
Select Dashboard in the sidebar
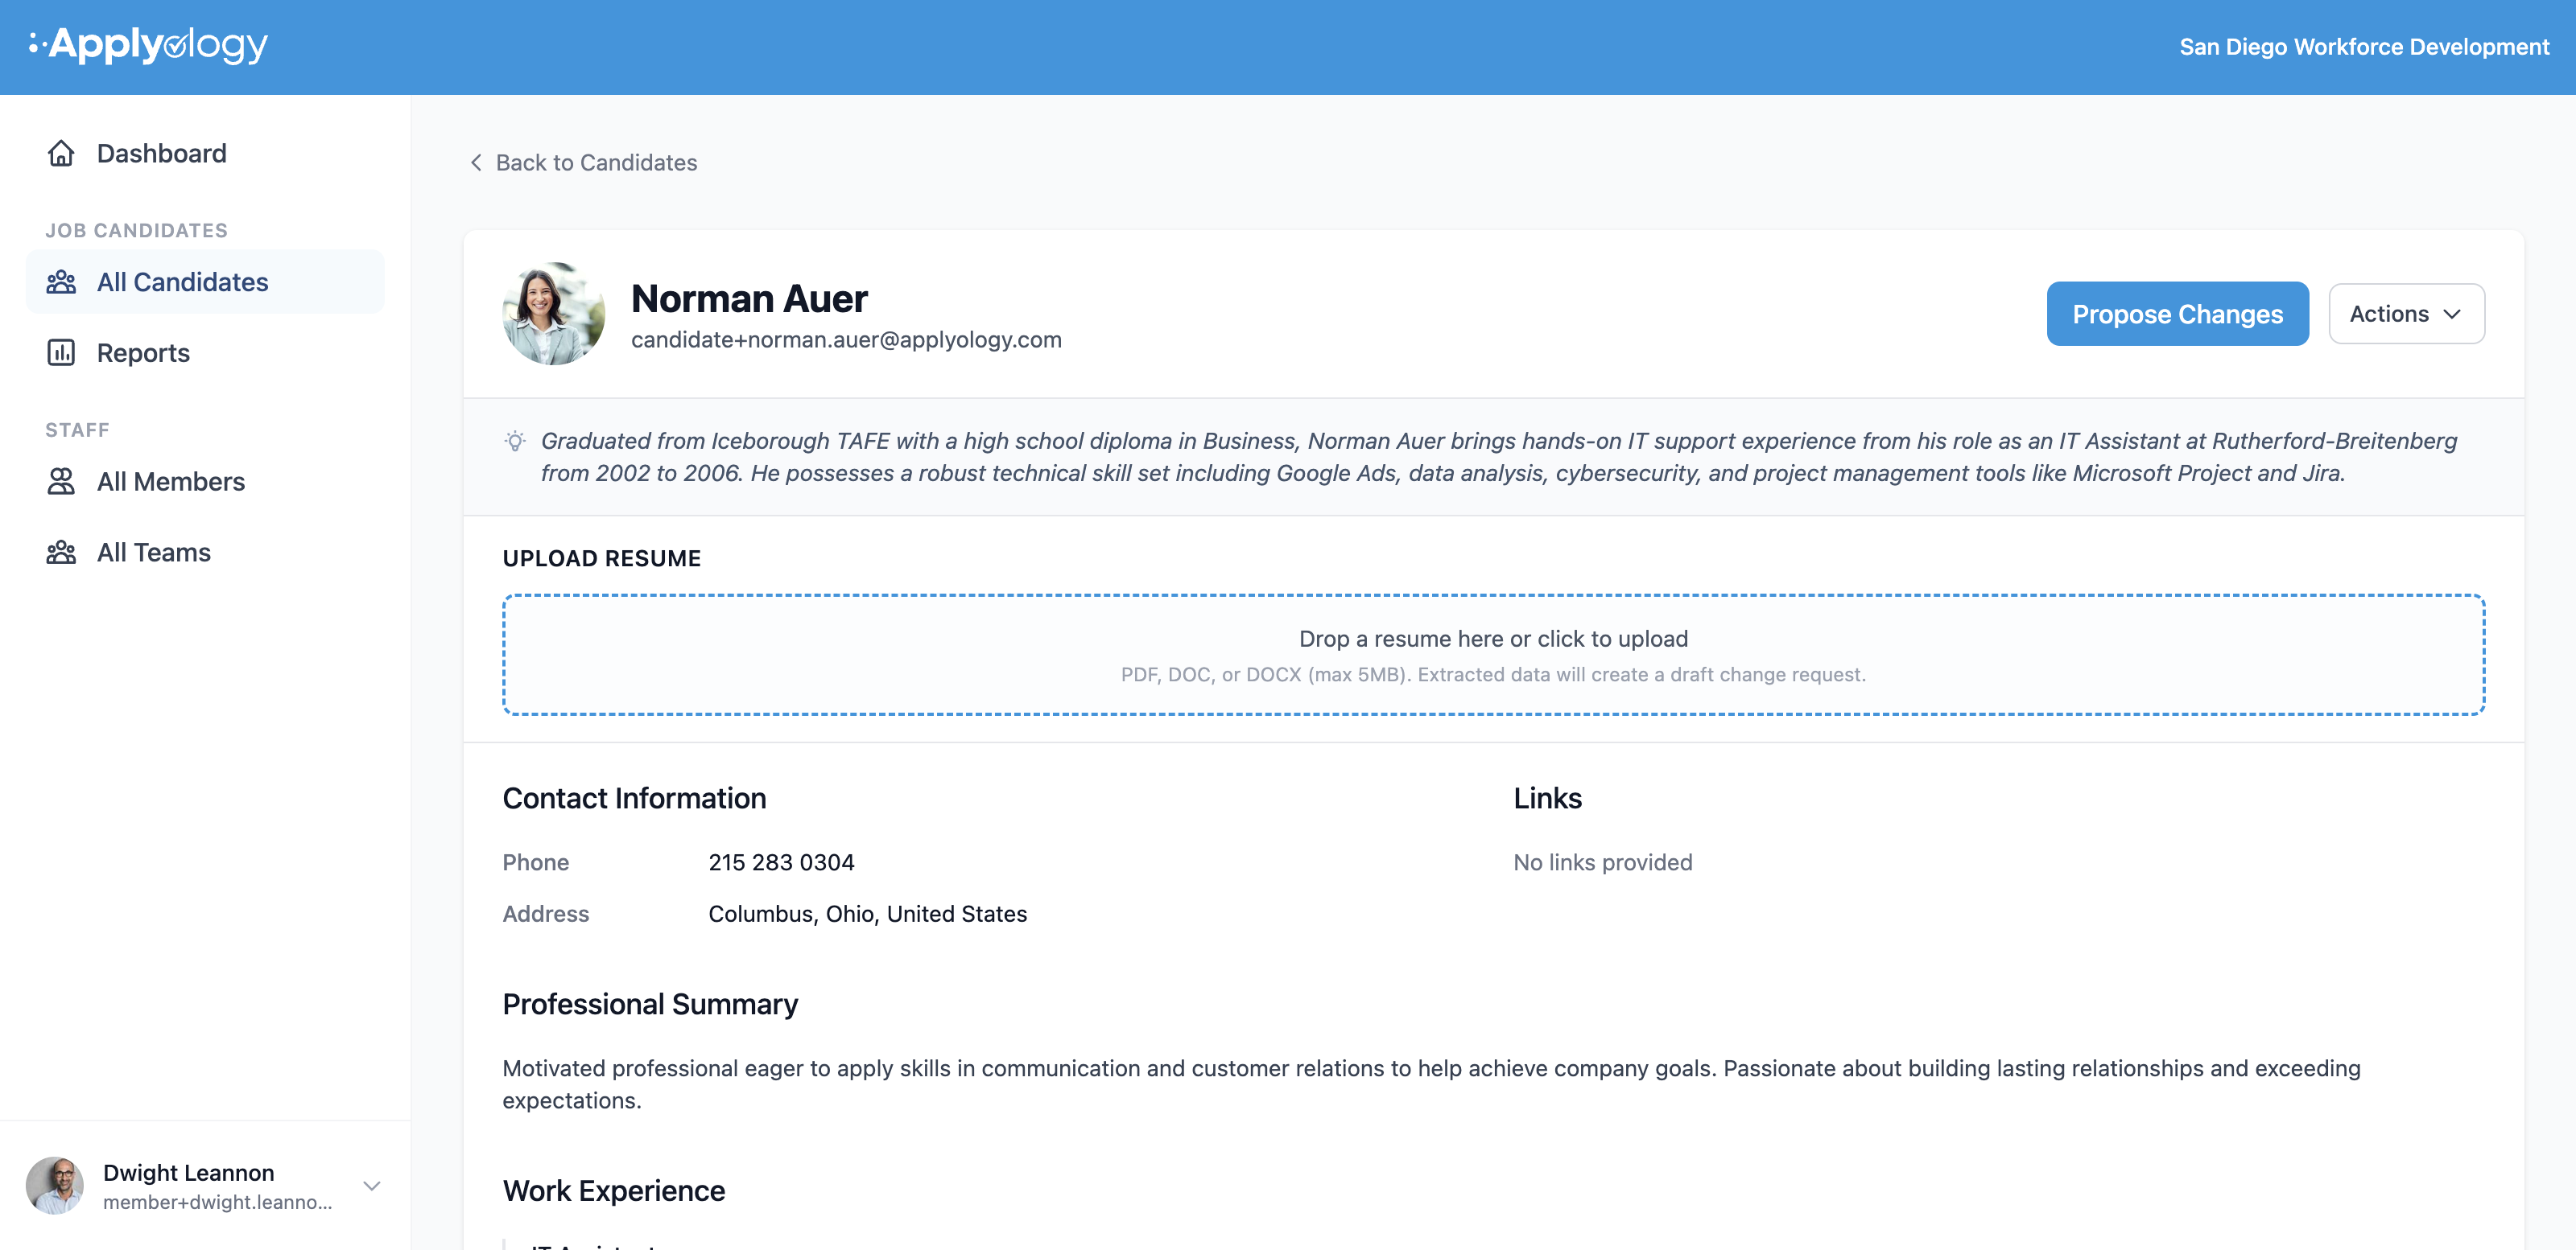coord(205,153)
